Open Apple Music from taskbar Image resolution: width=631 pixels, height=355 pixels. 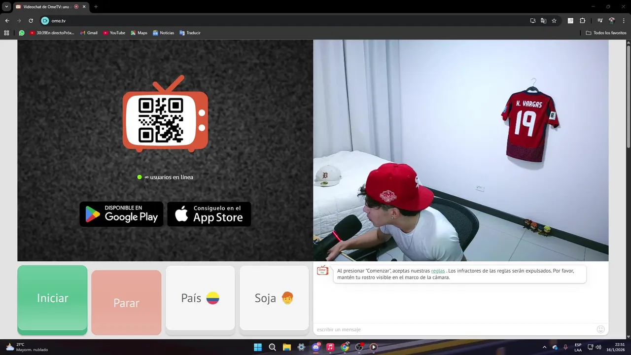coord(330,347)
